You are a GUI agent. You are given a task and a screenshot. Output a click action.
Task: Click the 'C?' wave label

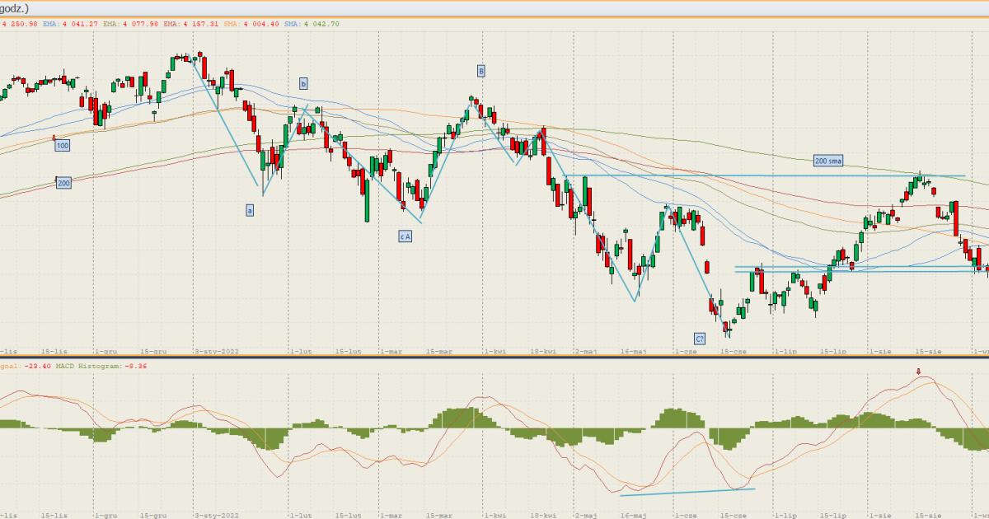coord(700,339)
